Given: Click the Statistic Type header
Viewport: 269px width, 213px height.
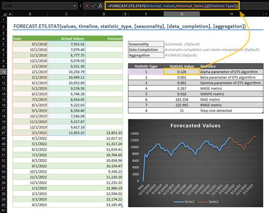Looking at the screenshot, I should 146,66.
